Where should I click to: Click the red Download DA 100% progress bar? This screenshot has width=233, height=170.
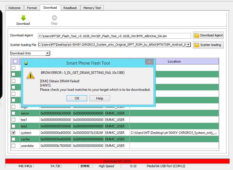tap(117, 161)
